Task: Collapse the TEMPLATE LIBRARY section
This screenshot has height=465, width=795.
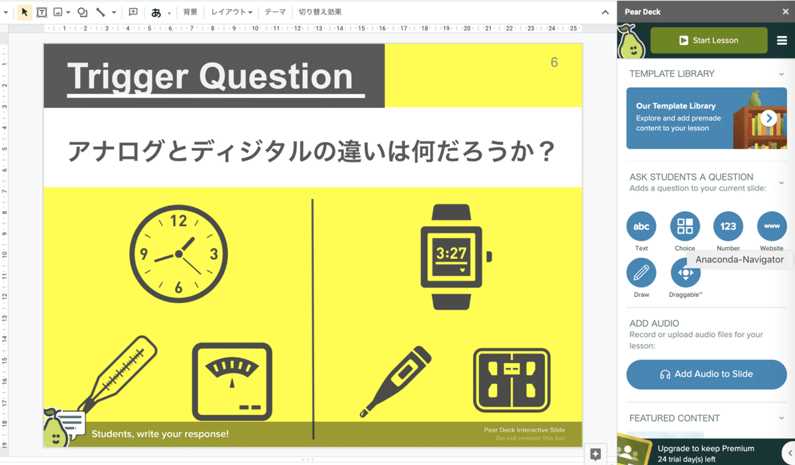Action: pyautogui.click(x=782, y=74)
